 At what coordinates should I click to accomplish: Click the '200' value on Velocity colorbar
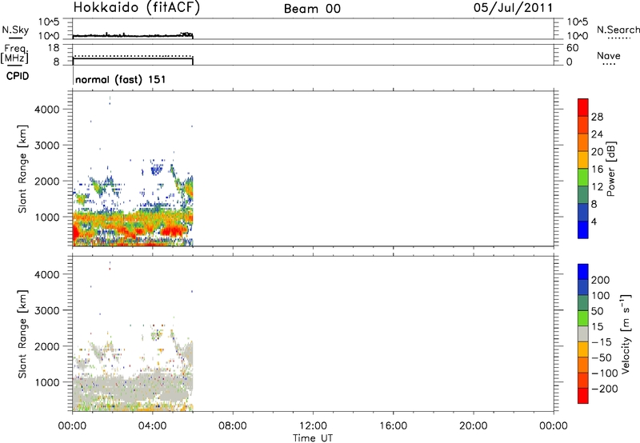601,280
